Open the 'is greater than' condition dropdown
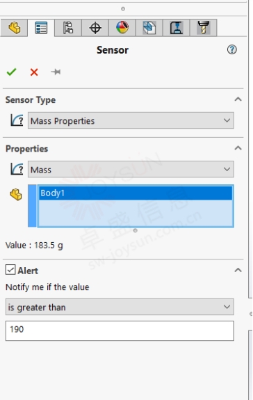 [x=120, y=307]
